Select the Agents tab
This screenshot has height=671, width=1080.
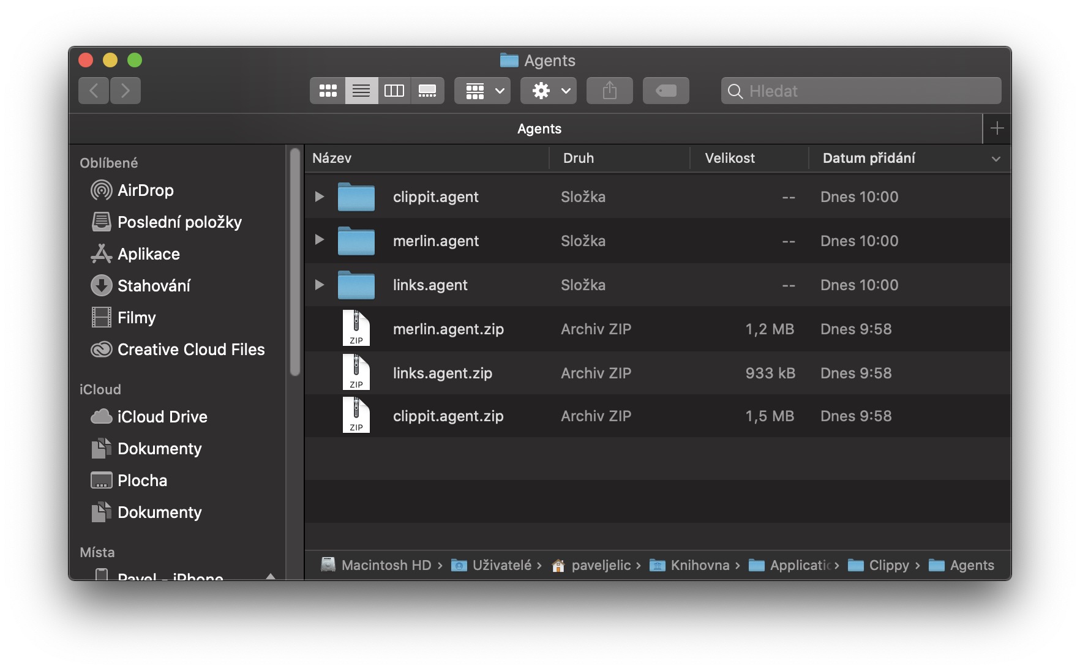tap(539, 129)
